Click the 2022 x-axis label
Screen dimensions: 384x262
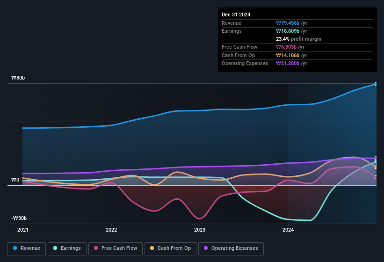[111, 230]
